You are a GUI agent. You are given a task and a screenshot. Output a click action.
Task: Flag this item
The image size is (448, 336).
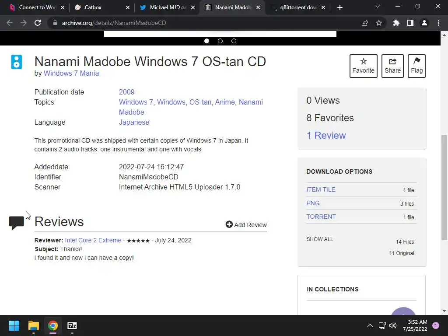click(x=416, y=66)
